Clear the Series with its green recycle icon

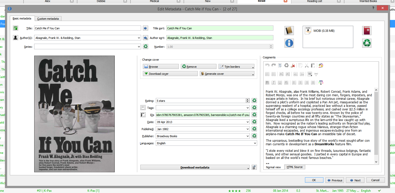pyautogui.click(x=145, y=46)
